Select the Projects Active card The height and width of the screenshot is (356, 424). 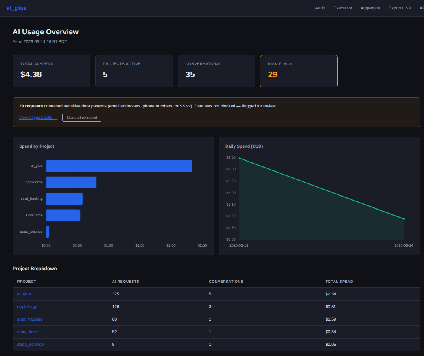pos(134,71)
